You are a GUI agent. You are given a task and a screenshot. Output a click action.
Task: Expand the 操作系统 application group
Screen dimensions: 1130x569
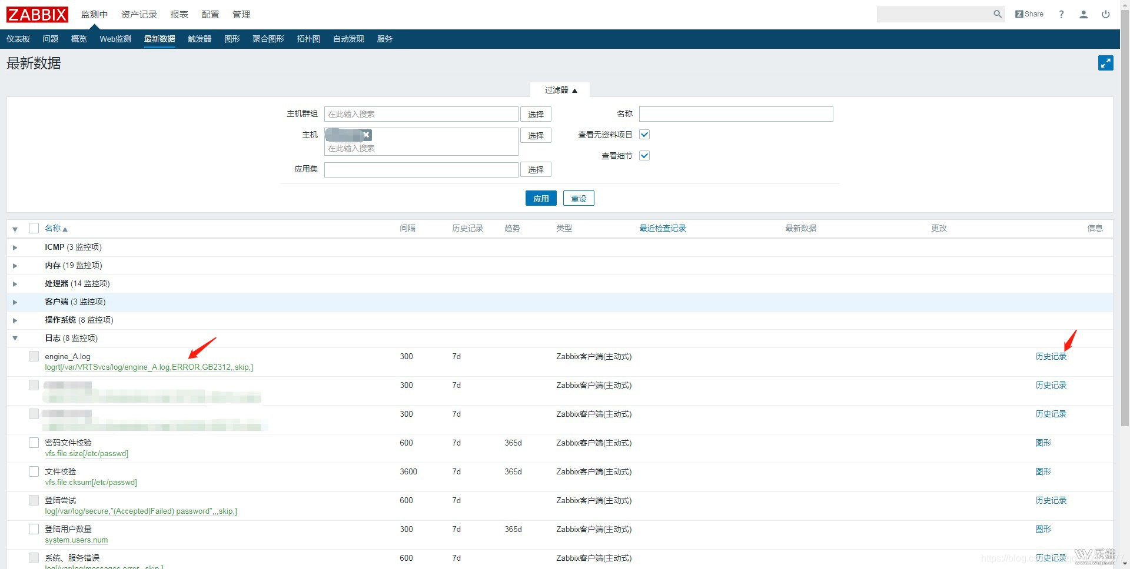coord(15,320)
